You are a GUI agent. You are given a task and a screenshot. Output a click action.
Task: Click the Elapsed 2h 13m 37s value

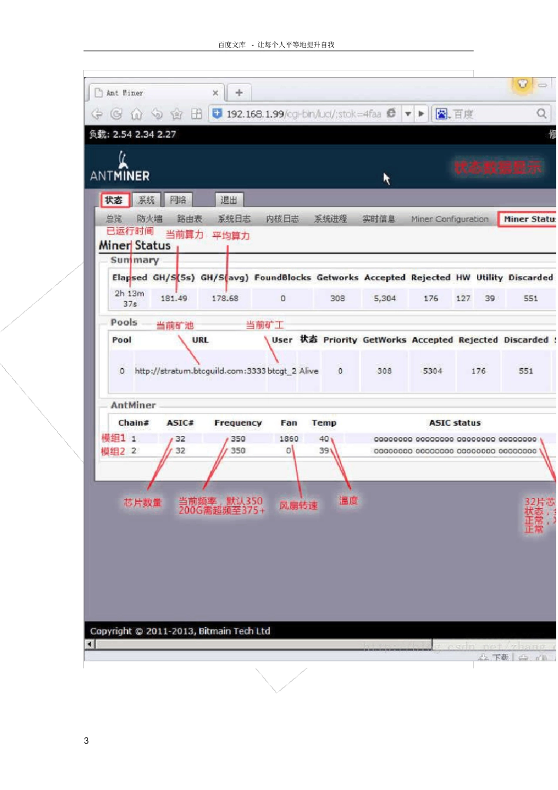tap(129, 298)
